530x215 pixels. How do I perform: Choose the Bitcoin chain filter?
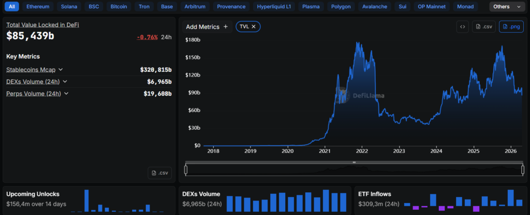click(x=119, y=7)
